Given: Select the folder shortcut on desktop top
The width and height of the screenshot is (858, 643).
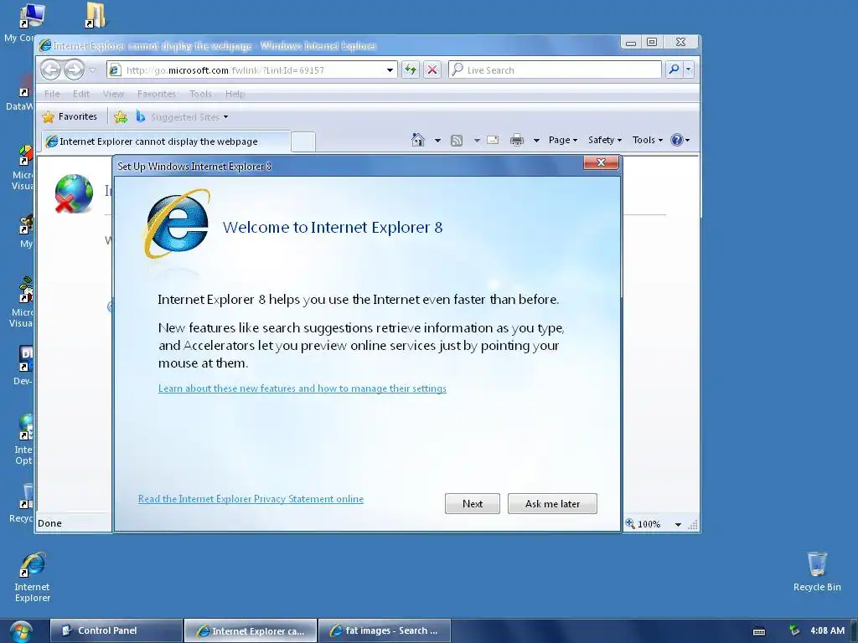Looking at the screenshot, I should point(96,15).
